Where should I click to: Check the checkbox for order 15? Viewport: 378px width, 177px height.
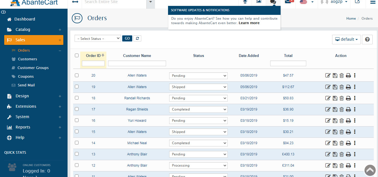click(x=77, y=131)
